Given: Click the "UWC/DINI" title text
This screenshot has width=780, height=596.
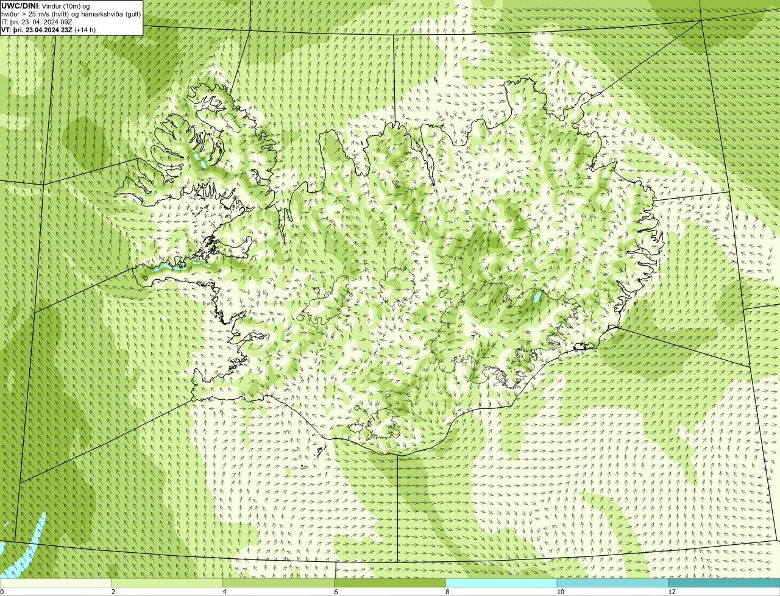Looking at the screenshot, I should click(19, 6).
